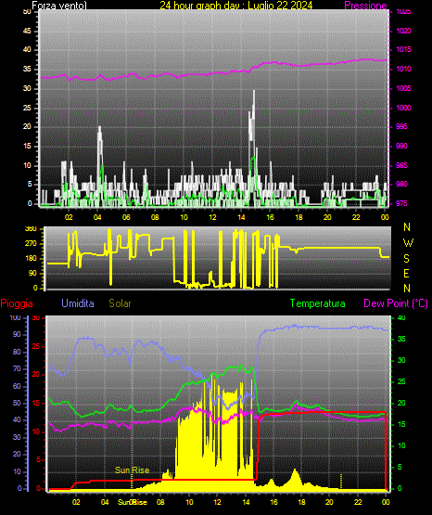432x515 pixels.
Task: Click the N compass label at top
Action: coord(407,227)
